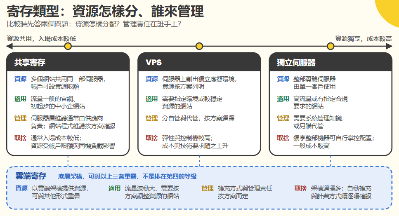The image size is (399, 216).
Task: Click text "分自管與代管，按方案選擇"
Action: click(x=198, y=118)
